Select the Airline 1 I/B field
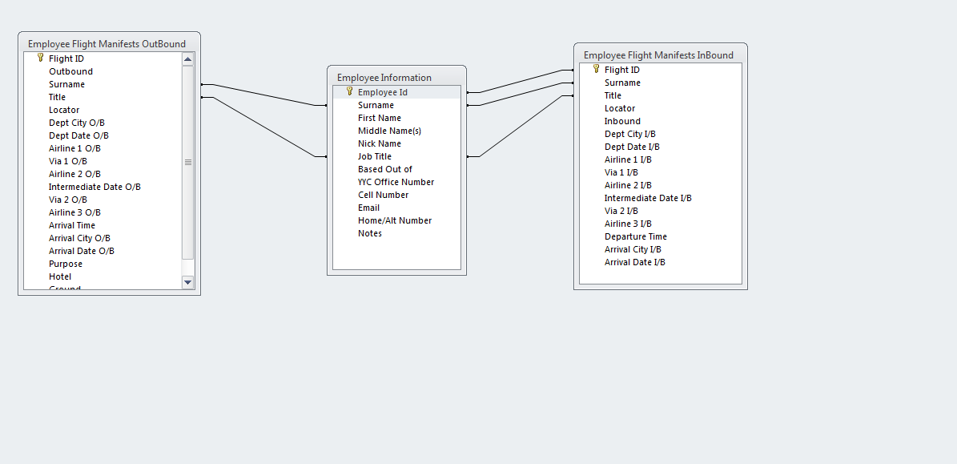 pos(628,159)
